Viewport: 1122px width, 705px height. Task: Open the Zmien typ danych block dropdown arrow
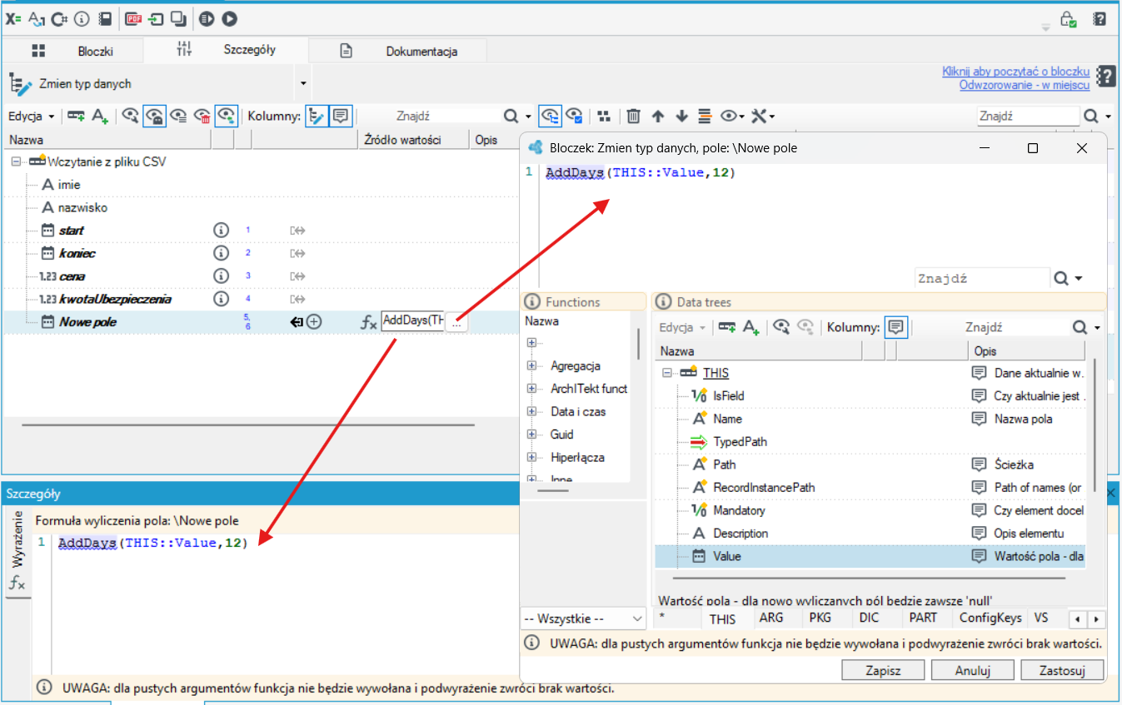pos(303,83)
